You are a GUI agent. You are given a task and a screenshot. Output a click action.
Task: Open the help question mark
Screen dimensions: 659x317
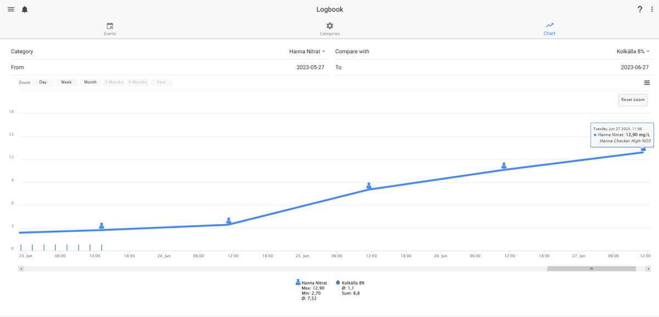[x=640, y=9]
